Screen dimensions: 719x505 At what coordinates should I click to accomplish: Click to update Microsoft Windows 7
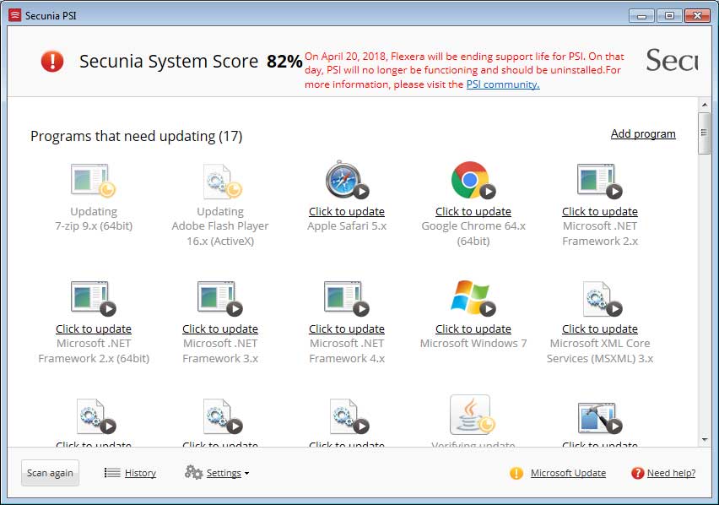click(x=473, y=329)
